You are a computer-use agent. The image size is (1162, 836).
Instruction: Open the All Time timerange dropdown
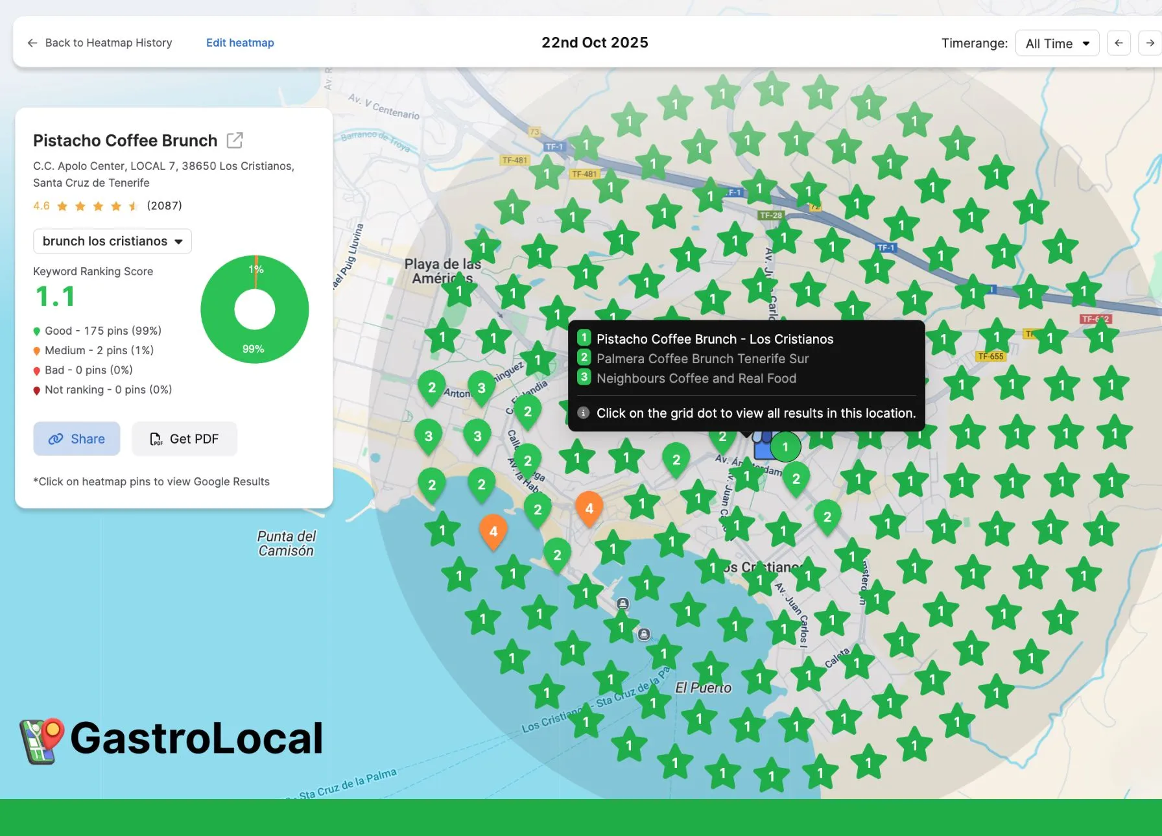1057,43
